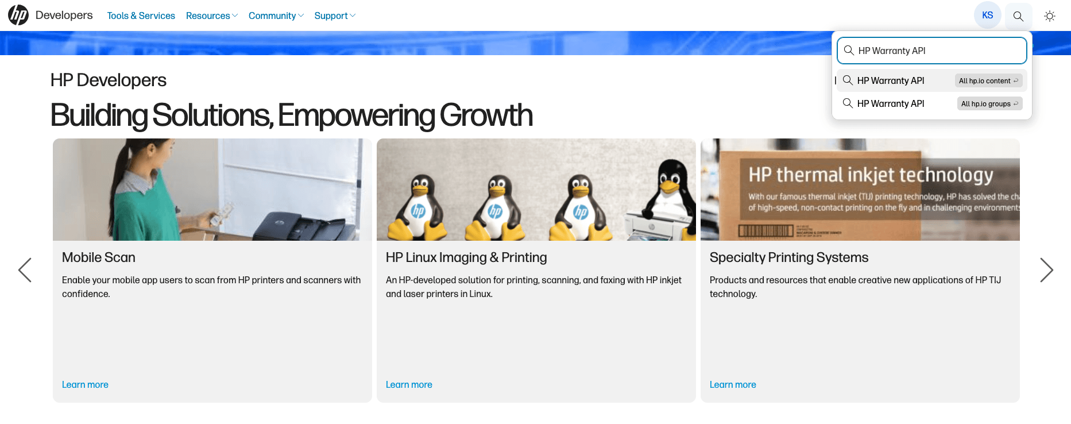Screen dimensions: 1071x424
Task: Click Building Solutions, Empowering Growth headline
Action: coord(292,115)
